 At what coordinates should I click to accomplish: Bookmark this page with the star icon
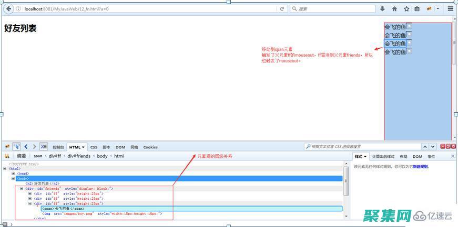[406, 9]
